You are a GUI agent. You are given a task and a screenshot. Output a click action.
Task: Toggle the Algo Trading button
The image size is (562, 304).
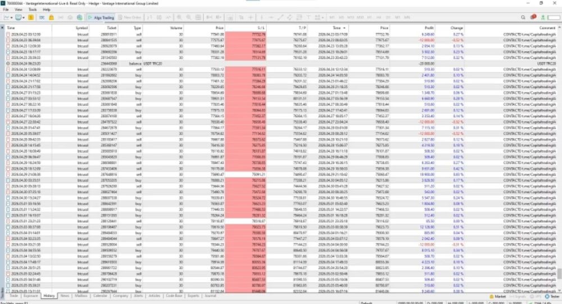click(101, 17)
